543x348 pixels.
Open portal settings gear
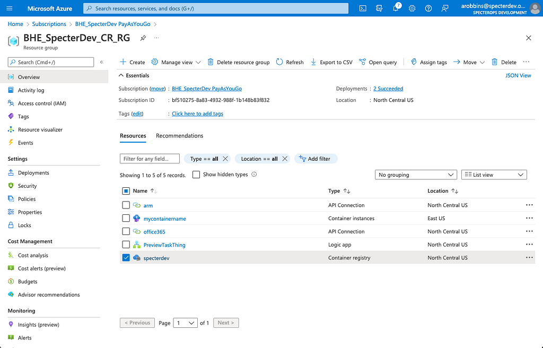pos(411,8)
